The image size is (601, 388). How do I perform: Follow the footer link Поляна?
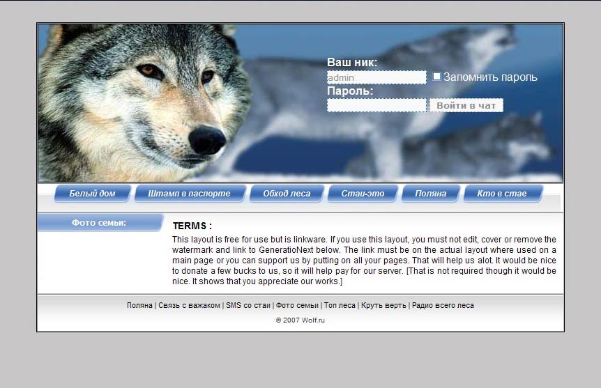point(139,305)
